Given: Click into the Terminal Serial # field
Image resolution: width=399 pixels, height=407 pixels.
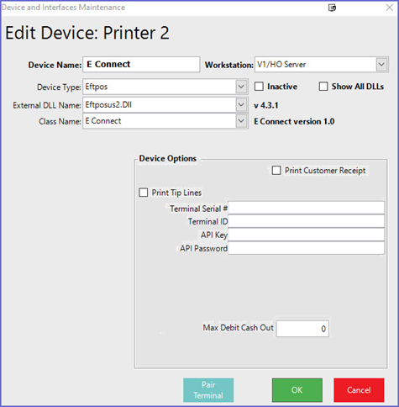Looking at the screenshot, I should pos(307,208).
